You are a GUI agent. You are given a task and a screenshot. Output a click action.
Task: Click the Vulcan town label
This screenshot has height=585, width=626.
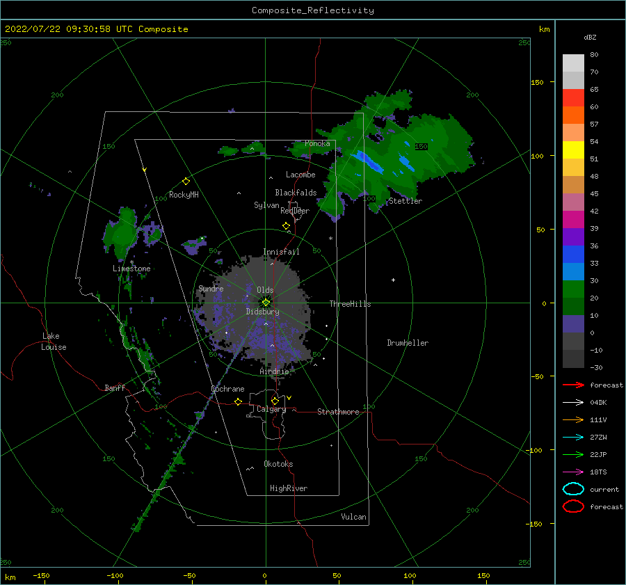(353, 517)
